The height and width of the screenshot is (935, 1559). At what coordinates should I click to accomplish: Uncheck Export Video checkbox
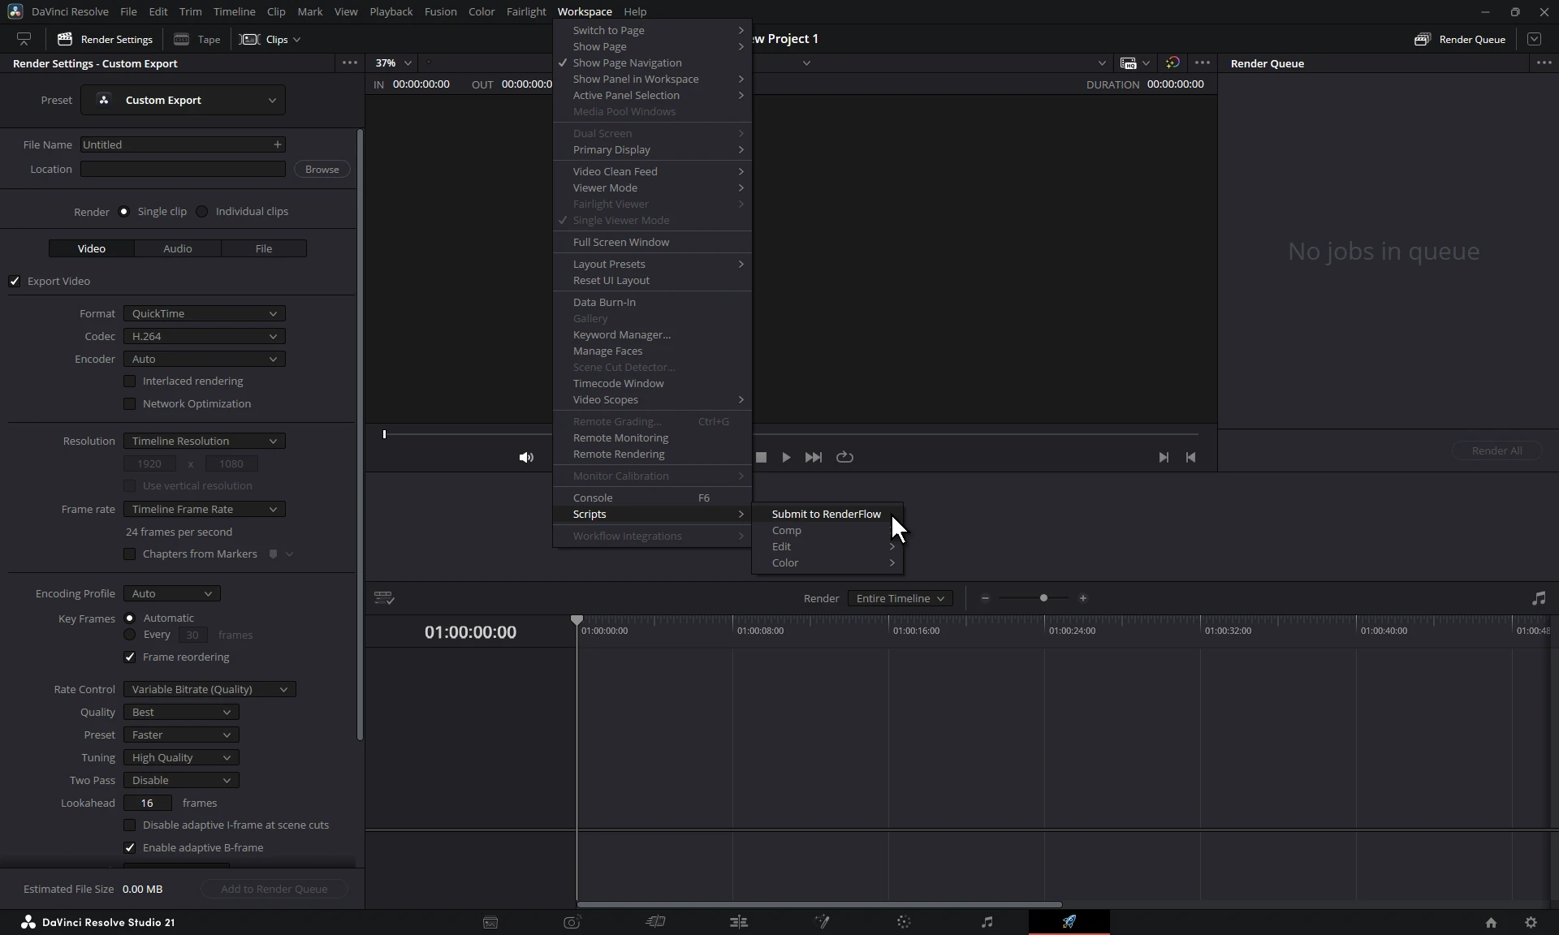15,281
